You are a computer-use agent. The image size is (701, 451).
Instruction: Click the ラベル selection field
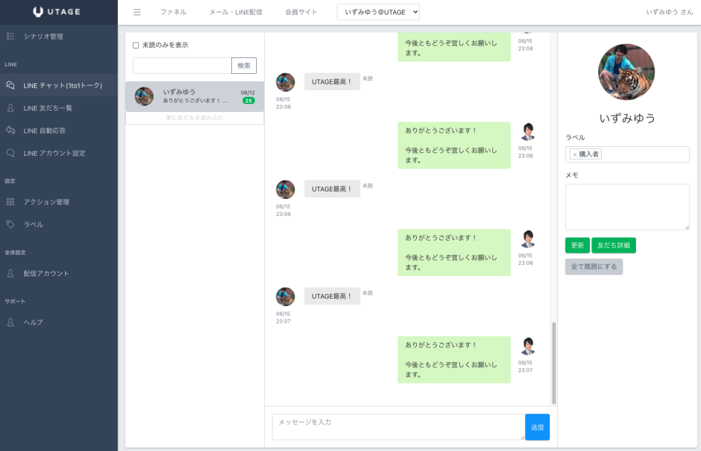click(643, 154)
